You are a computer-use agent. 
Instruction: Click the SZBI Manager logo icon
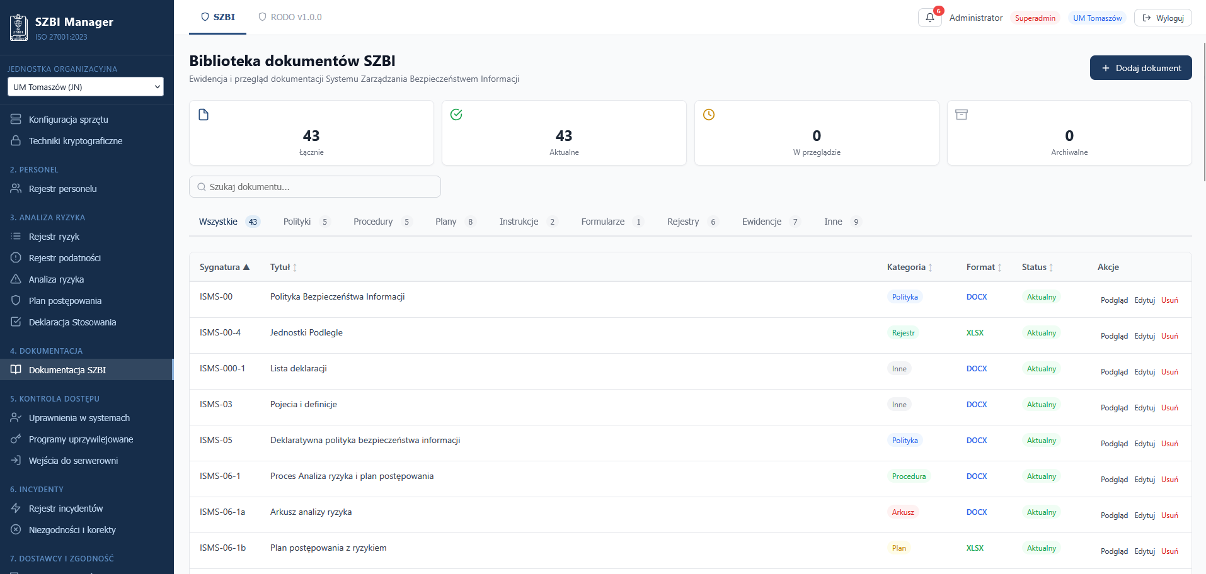(x=19, y=28)
